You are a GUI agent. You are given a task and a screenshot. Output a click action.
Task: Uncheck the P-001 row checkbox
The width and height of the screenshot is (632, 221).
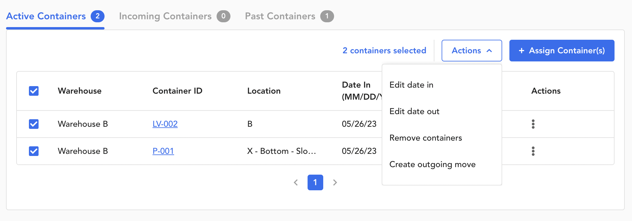coord(34,151)
